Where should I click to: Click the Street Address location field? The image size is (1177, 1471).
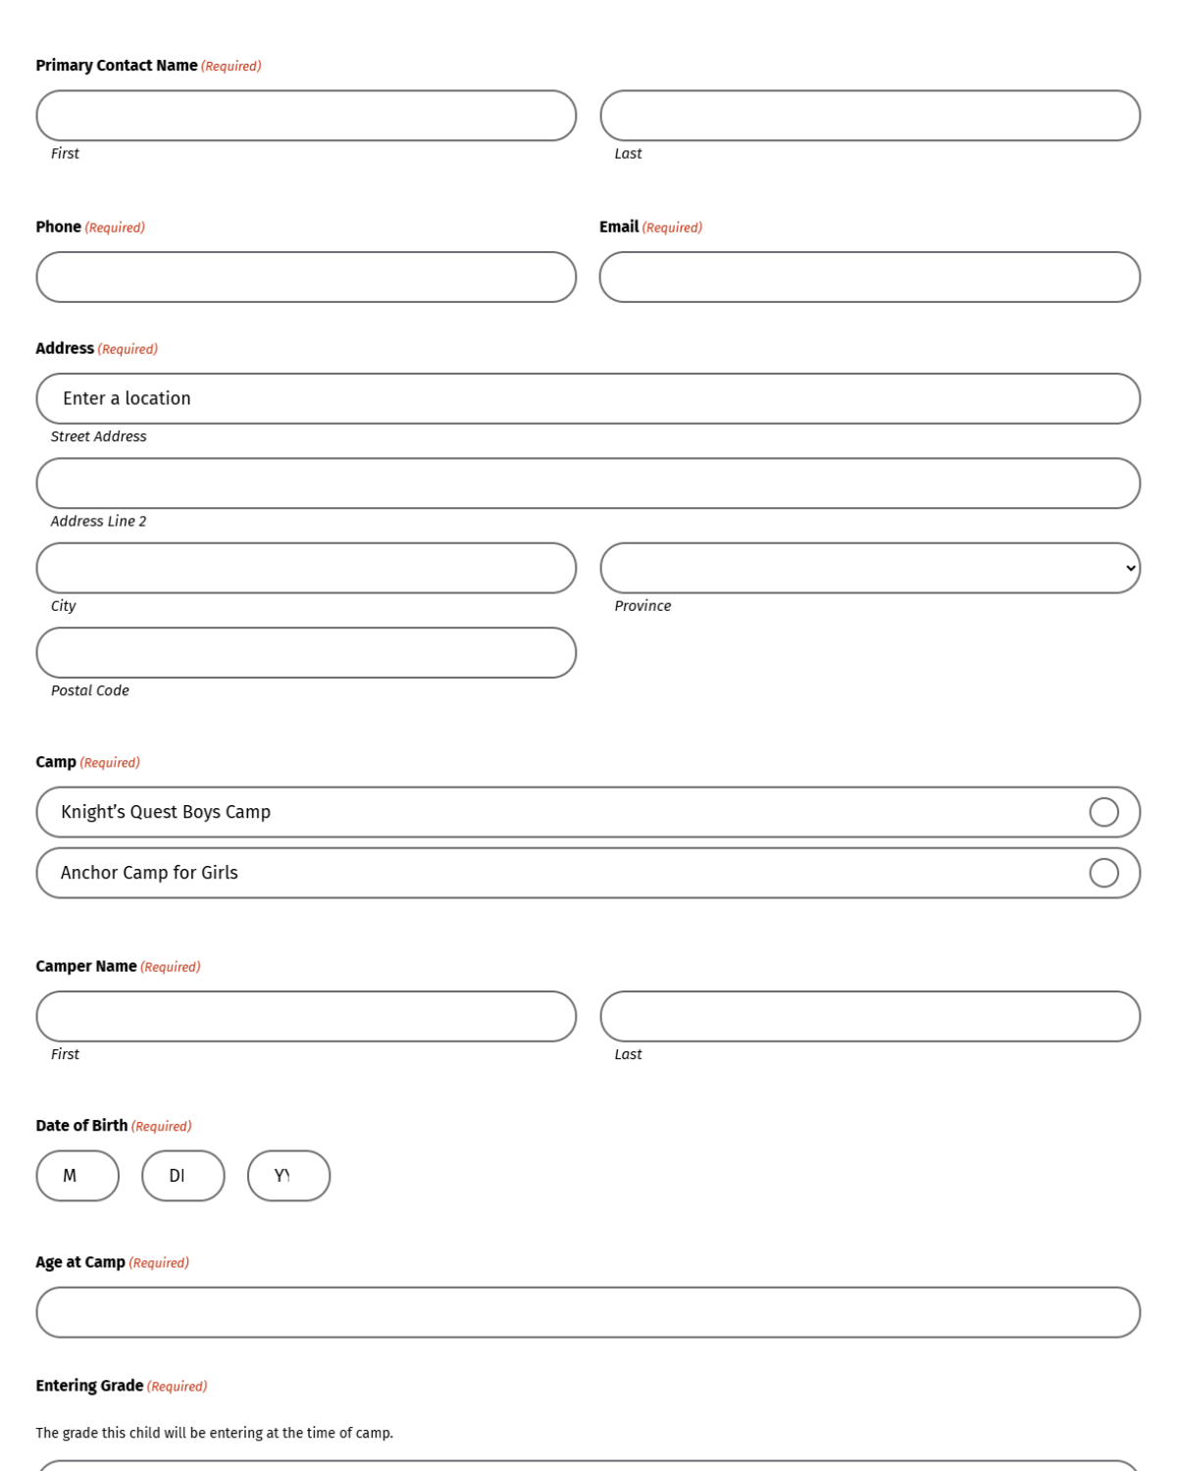pyautogui.click(x=588, y=398)
